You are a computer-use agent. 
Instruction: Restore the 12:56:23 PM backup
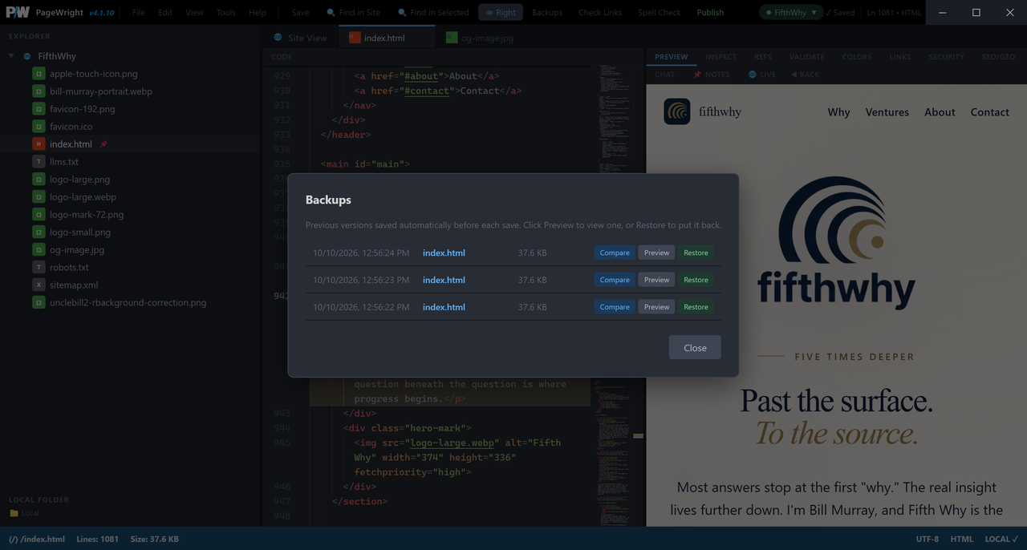tap(696, 280)
